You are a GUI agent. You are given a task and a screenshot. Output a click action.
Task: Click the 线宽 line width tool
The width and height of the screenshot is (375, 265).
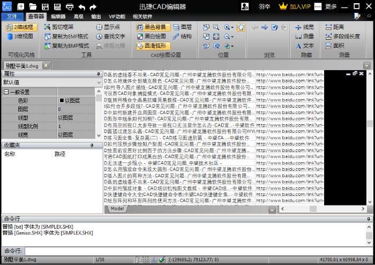(304, 27)
